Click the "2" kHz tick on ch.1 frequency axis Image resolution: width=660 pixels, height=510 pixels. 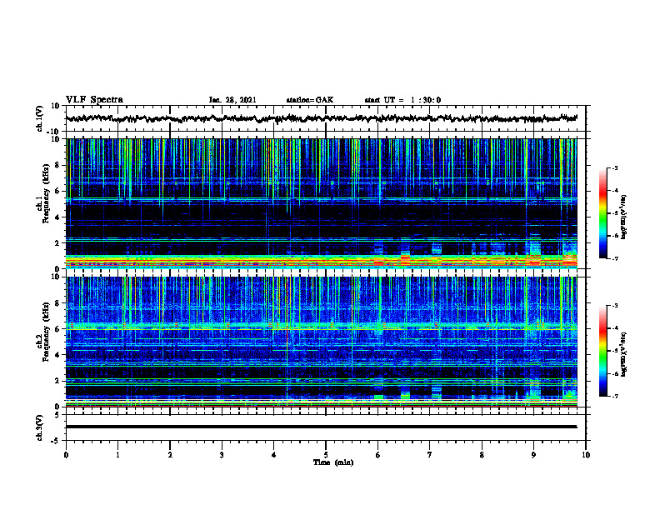point(57,243)
